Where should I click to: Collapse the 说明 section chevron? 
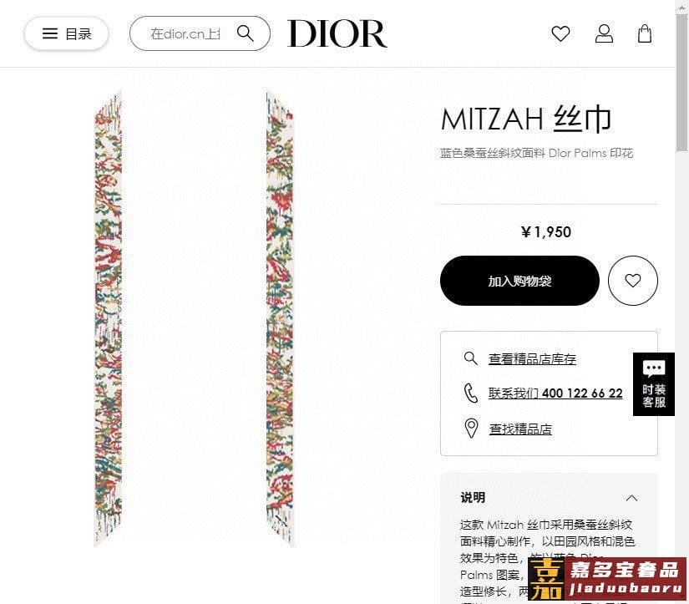[x=631, y=498]
